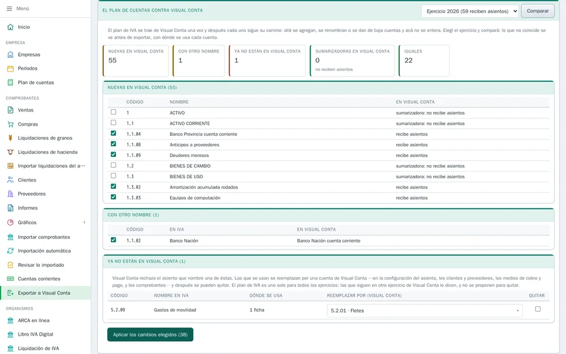The image size is (566, 354).
Task: Click the Comparar button
Action: (x=538, y=11)
